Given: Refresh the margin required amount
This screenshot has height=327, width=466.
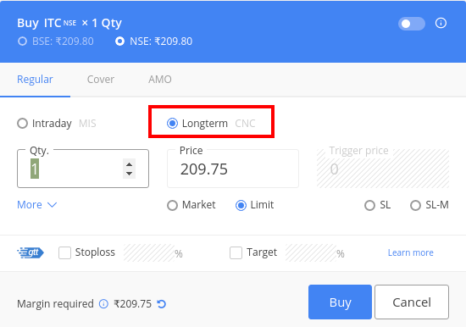Looking at the screenshot, I should [161, 304].
